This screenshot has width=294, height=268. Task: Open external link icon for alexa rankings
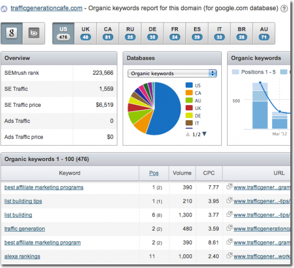coord(229,255)
